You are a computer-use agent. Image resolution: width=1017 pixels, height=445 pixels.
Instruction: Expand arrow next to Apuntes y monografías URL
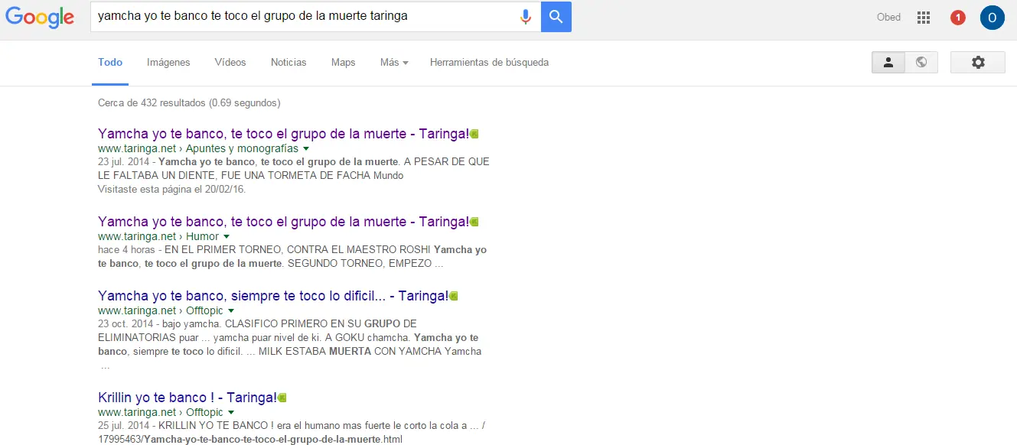306,148
